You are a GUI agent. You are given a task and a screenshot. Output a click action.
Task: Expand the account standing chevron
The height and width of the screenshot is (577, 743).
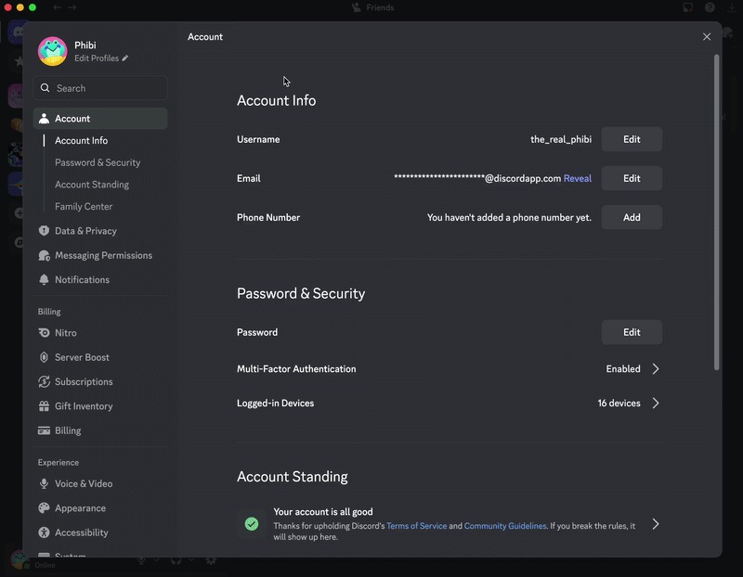(x=656, y=524)
